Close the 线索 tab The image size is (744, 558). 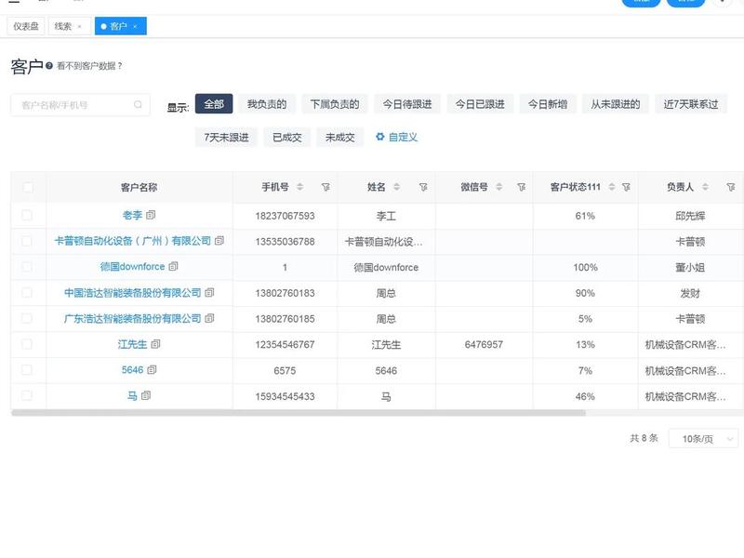click(x=79, y=27)
